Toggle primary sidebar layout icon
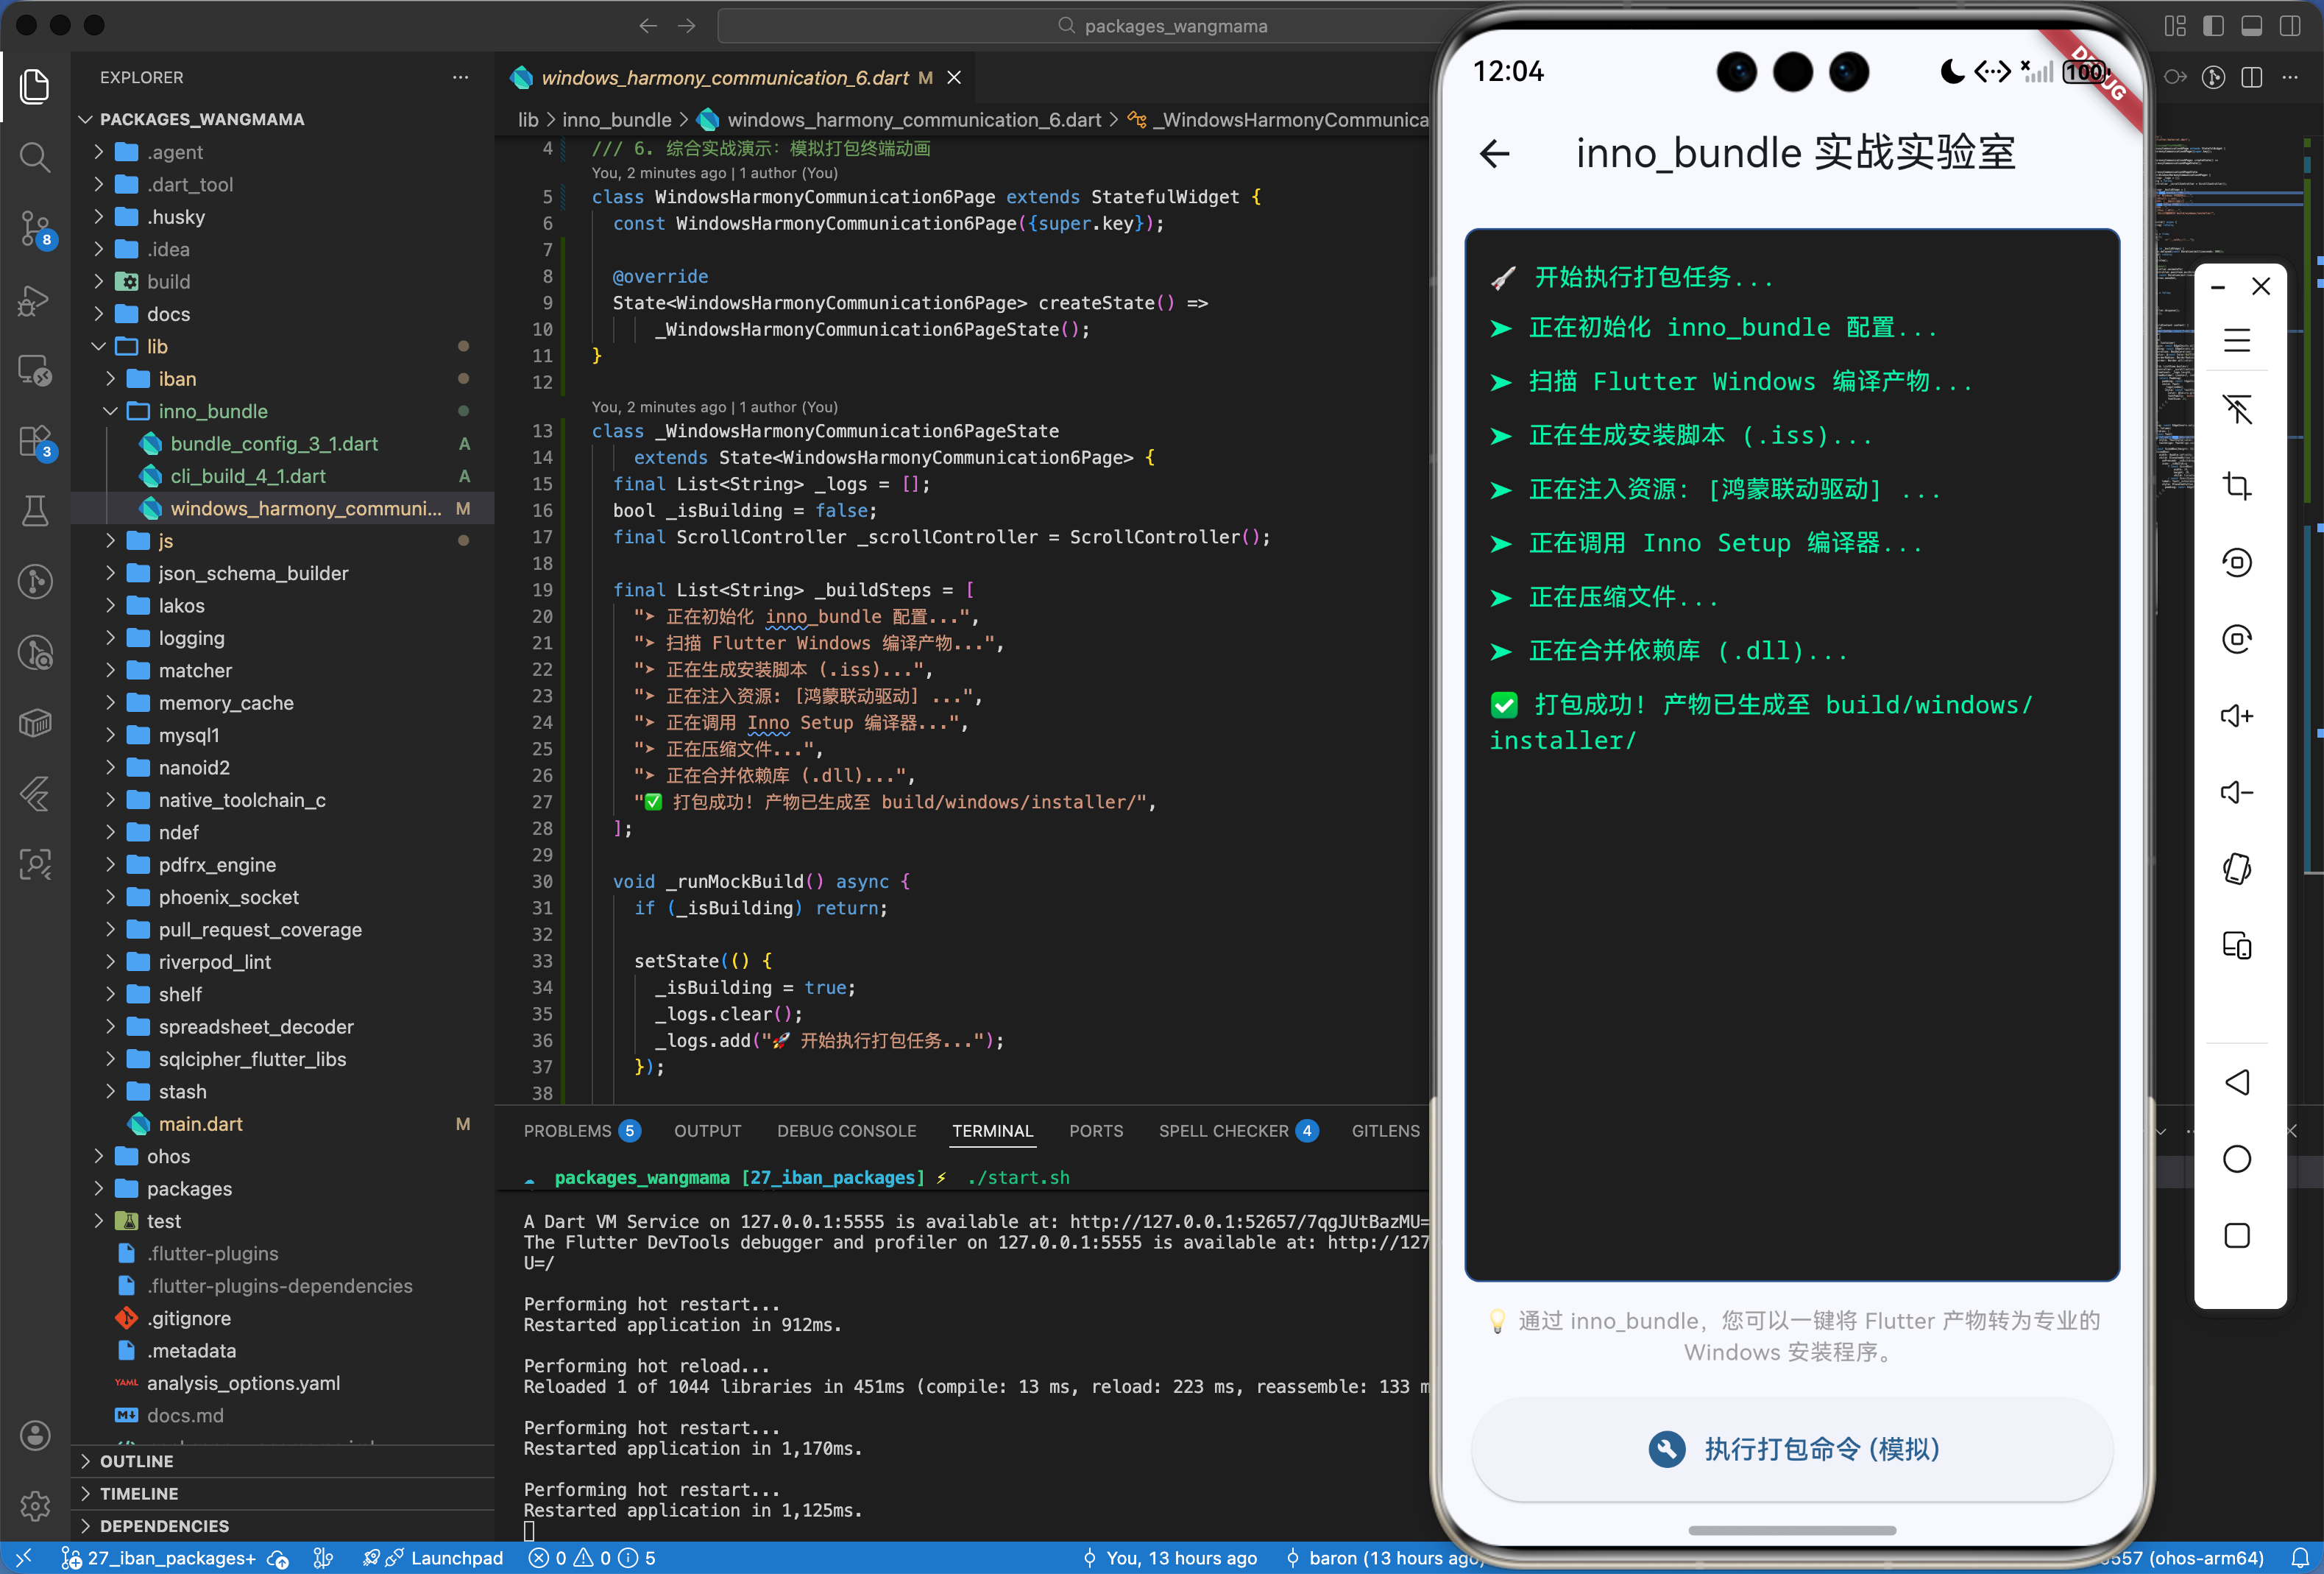Screen dimensions: 2324x1574 [2213, 26]
